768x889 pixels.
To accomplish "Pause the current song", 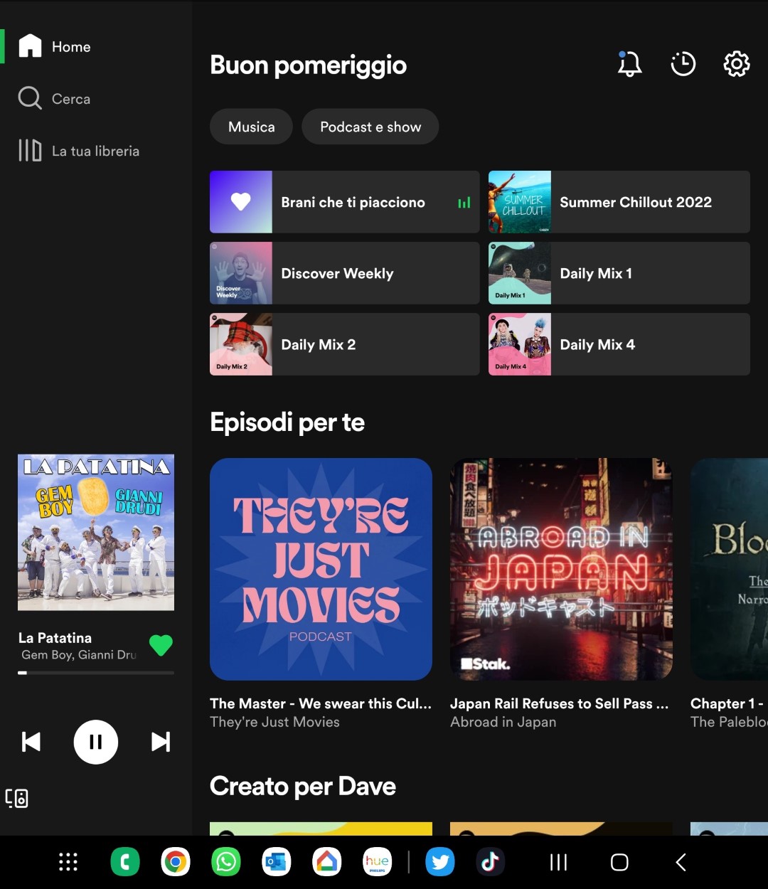I will pos(96,742).
